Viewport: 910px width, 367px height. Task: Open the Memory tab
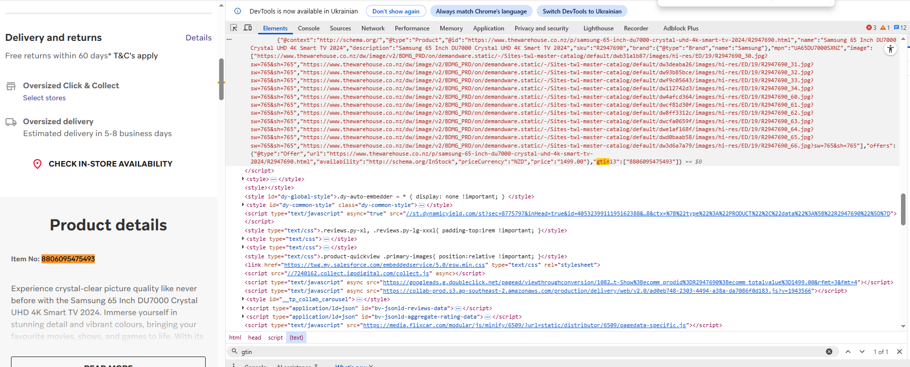point(451,28)
